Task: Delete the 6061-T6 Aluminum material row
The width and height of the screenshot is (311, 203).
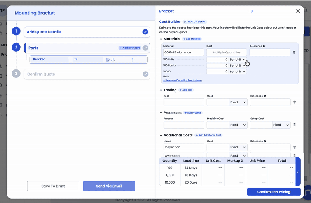Action: pos(294,52)
